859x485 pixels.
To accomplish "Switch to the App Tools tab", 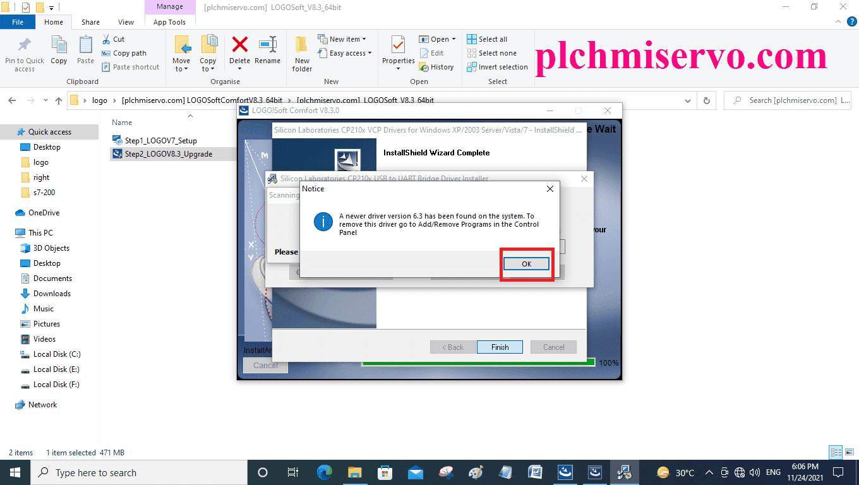I will (x=169, y=22).
